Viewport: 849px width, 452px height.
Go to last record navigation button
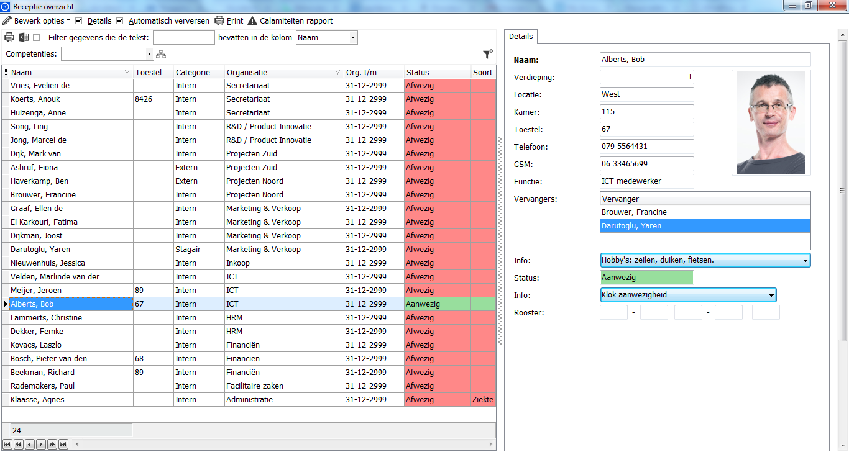[x=63, y=444]
